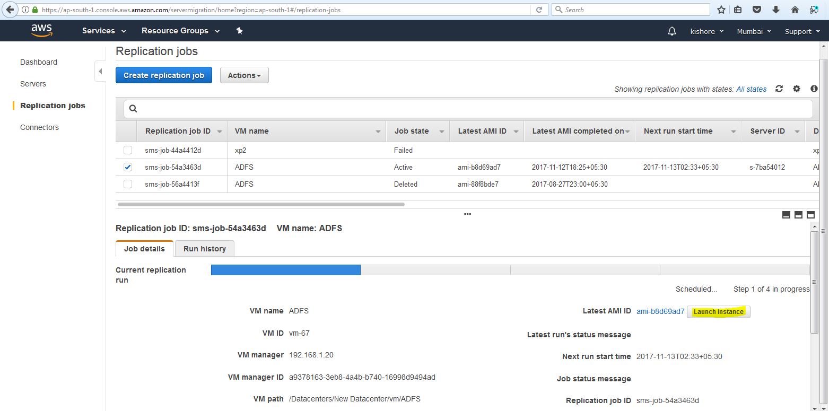The width and height of the screenshot is (829, 411).
Task: Click the browser reload icon
Action: [x=539, y=10]
